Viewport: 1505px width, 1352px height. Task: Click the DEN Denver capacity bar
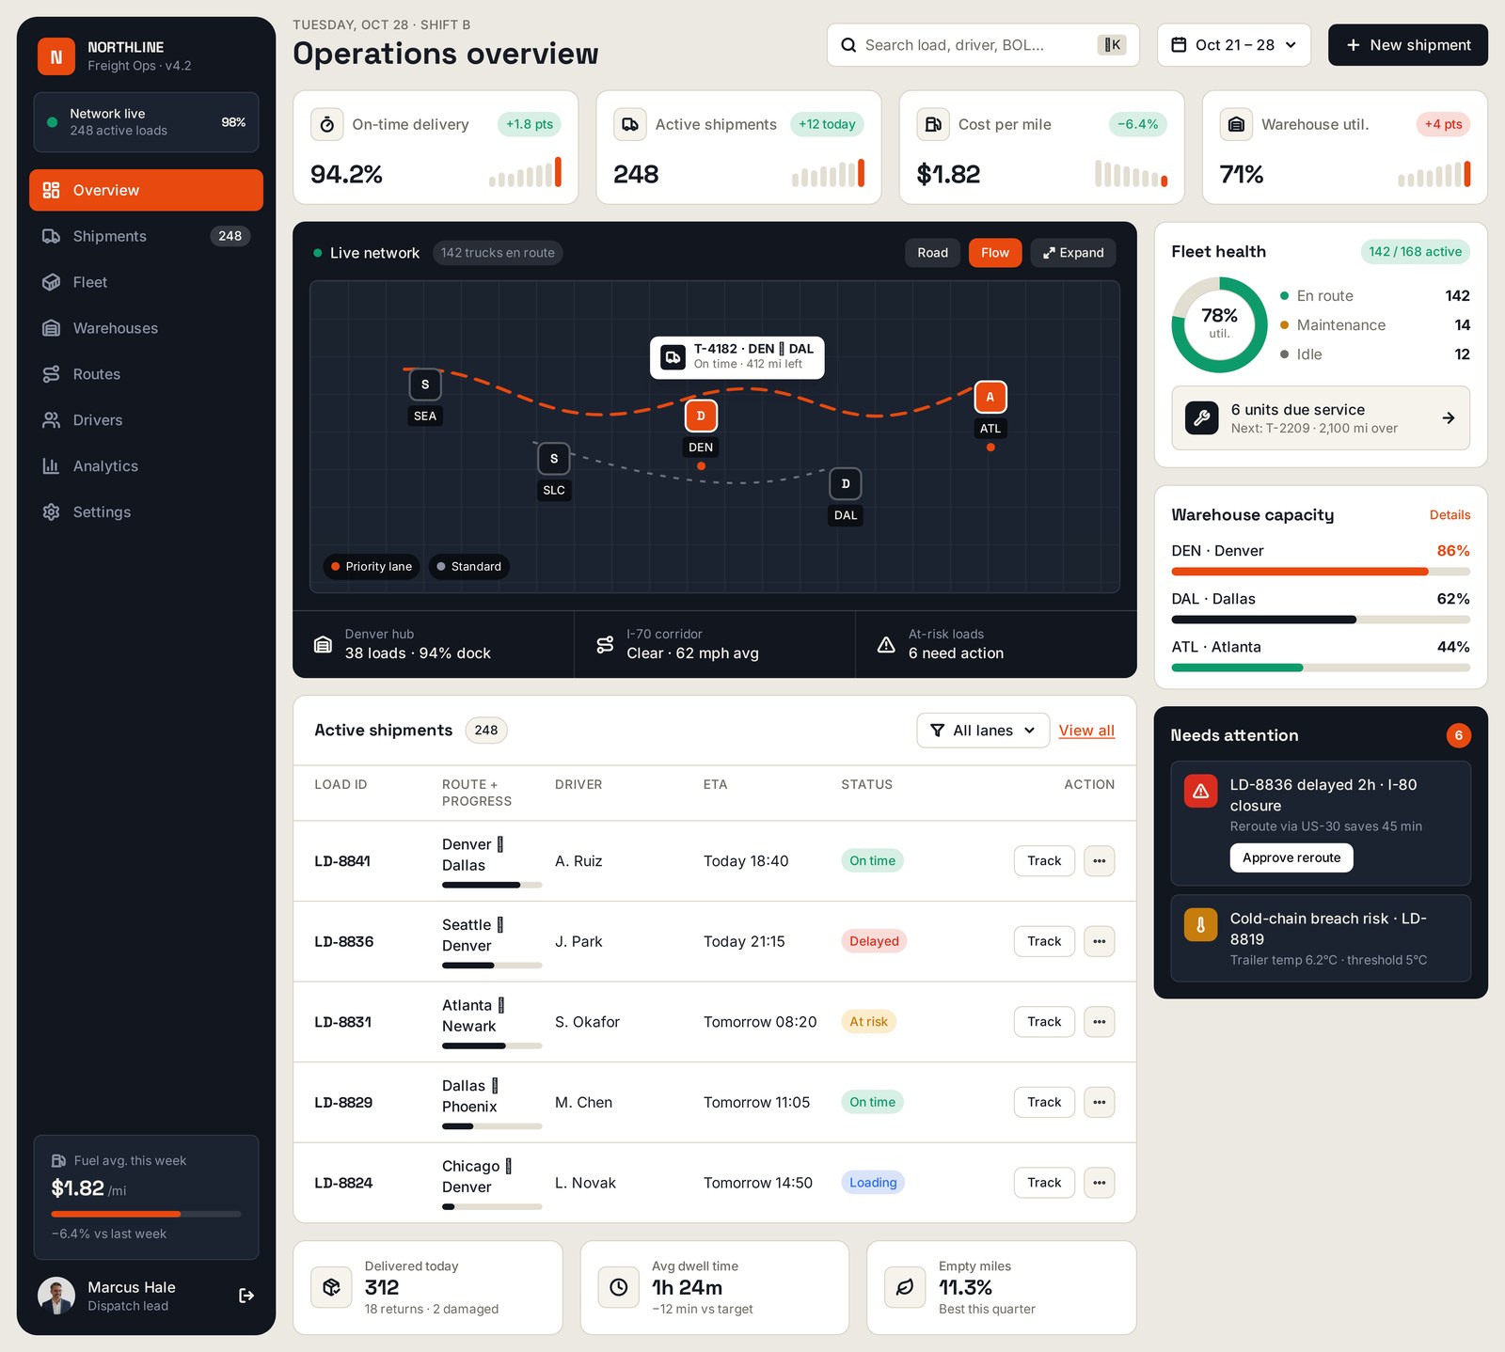[x=1321, y=572]
